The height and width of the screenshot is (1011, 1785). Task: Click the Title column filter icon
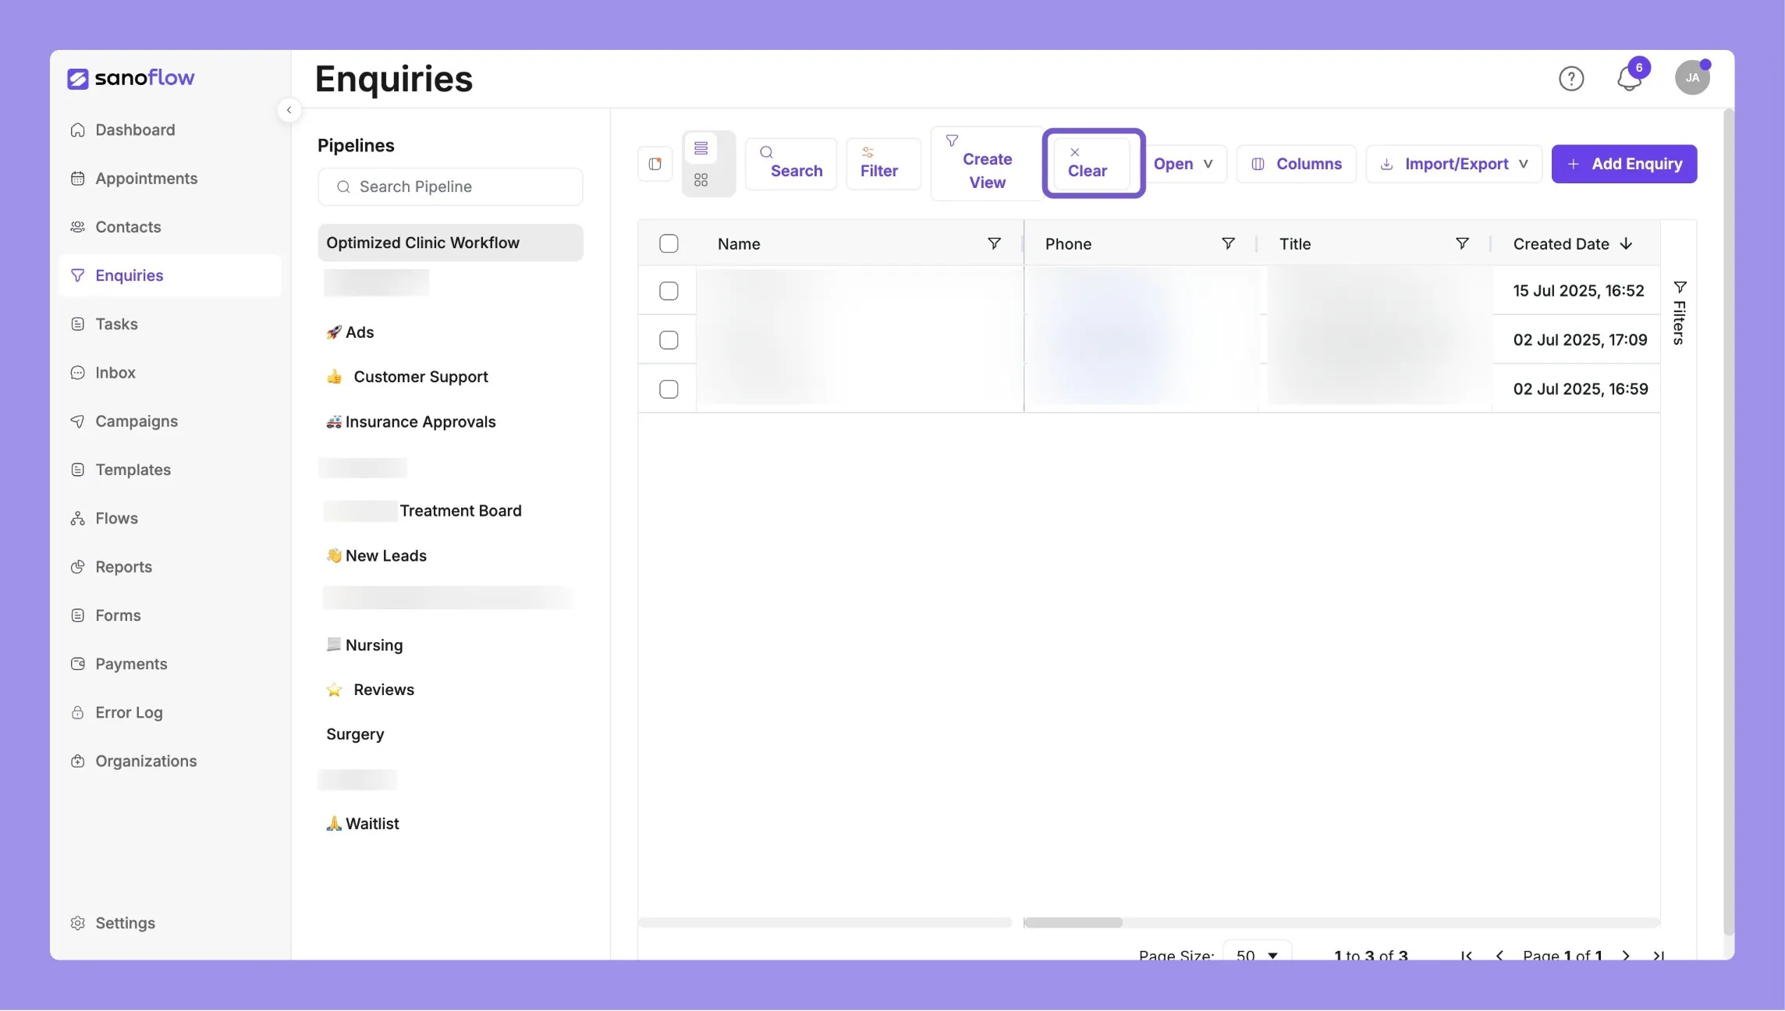[x=1463, y=243]
